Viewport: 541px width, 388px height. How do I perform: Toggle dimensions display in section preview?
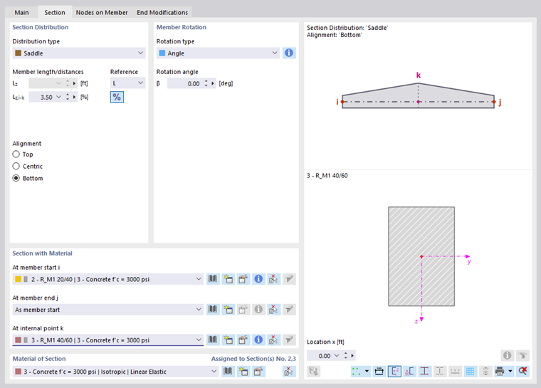[379, 372]
